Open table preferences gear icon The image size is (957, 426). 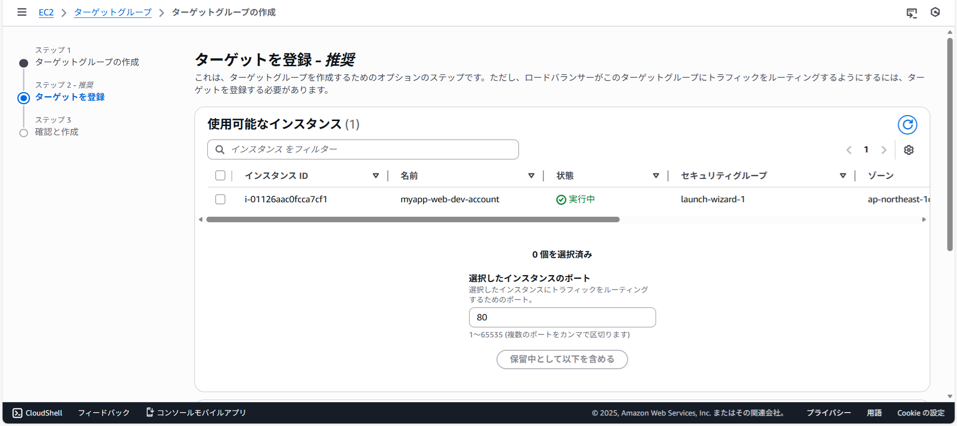pos(909,150)
